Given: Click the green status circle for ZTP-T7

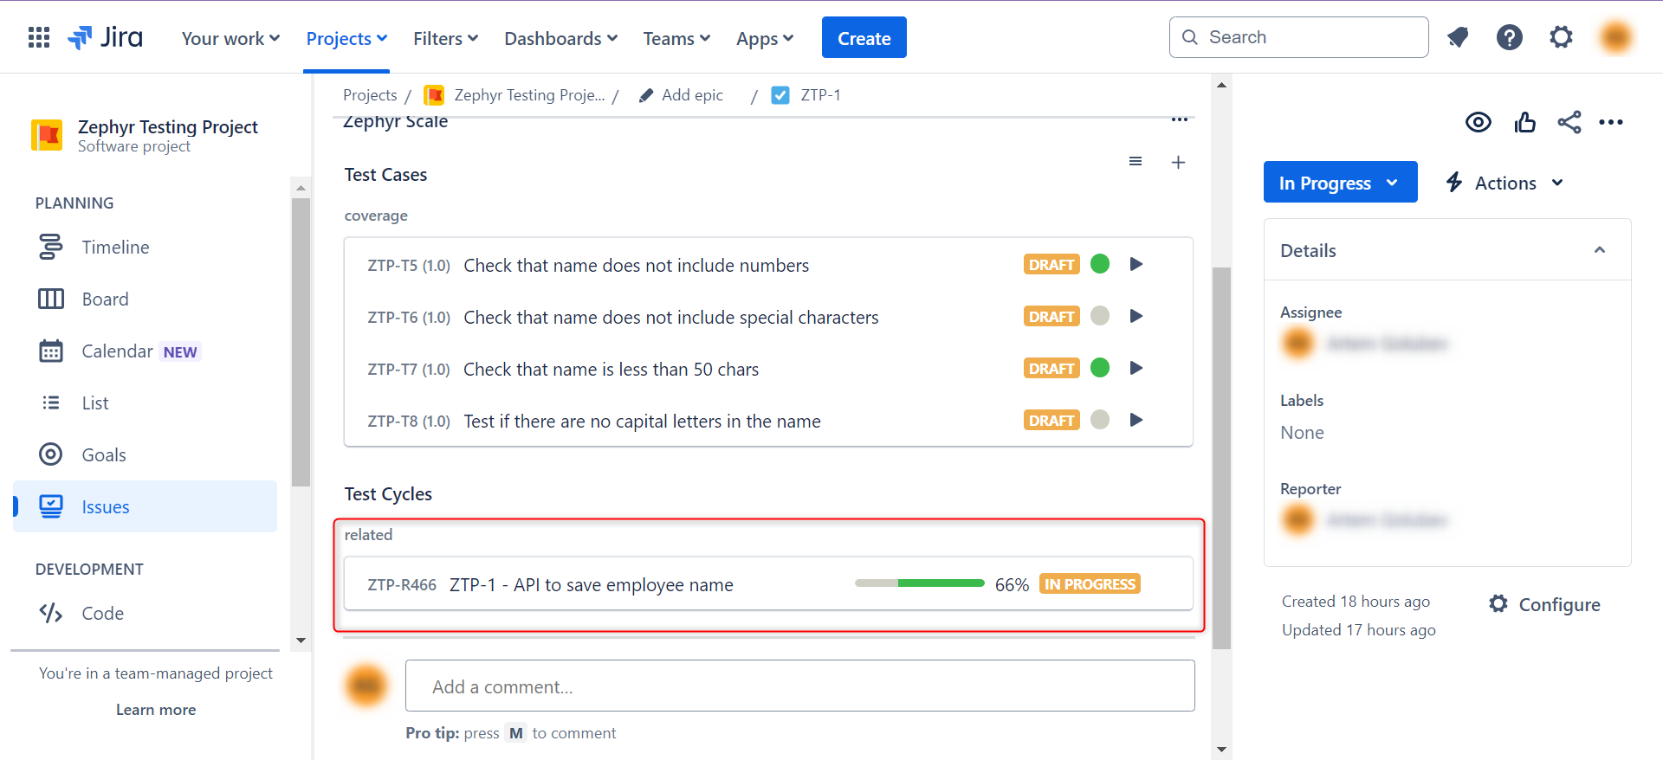Looking at the screenshot, I should pos(1100,368).
